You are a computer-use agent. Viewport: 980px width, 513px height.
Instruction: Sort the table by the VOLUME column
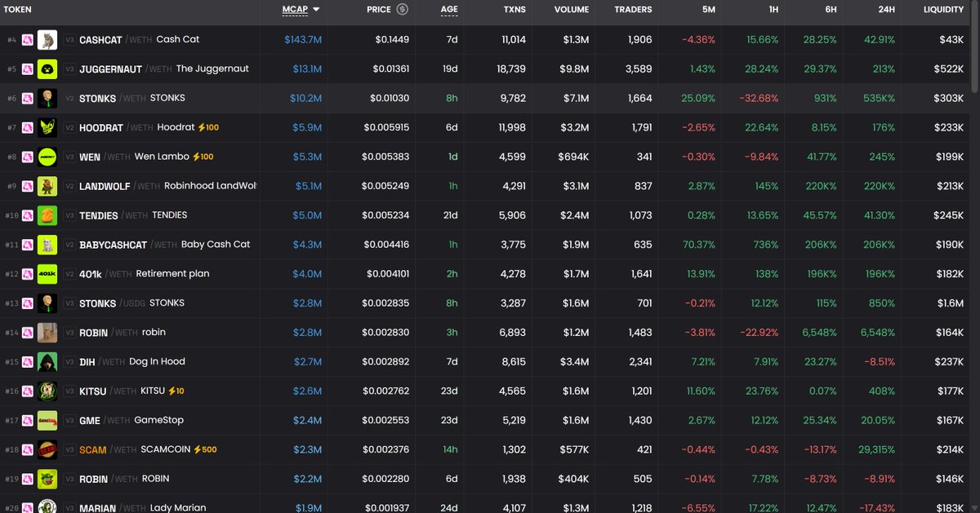(571, 10)
